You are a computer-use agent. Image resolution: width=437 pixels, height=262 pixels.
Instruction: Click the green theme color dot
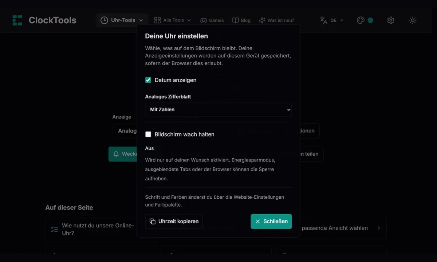click(370, 20)
